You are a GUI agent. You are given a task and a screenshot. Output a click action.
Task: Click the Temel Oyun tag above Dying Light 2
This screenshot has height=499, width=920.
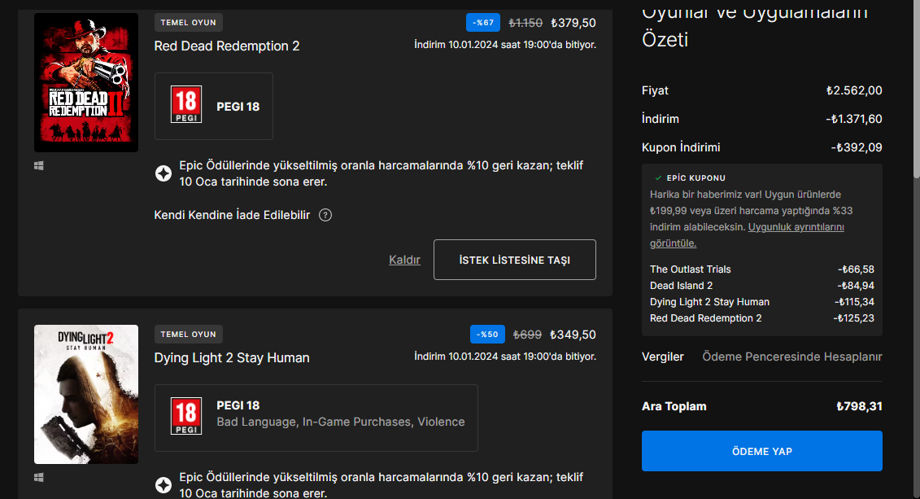[x=189, y=334]
